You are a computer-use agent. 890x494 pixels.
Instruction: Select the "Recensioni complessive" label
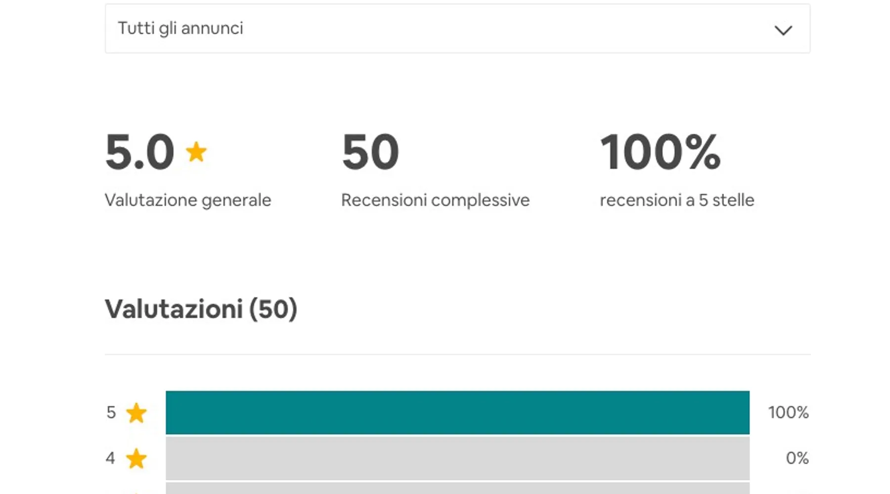435,200
